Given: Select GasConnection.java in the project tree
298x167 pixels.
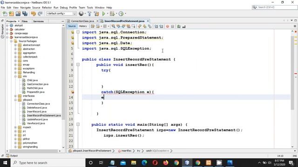Looking at the screenshot, I should pos(37,84).
